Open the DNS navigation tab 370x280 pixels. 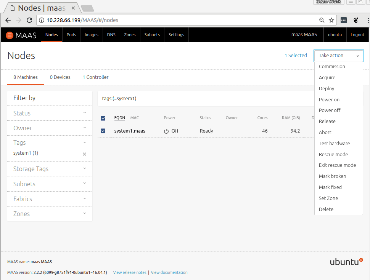(111, 35)
